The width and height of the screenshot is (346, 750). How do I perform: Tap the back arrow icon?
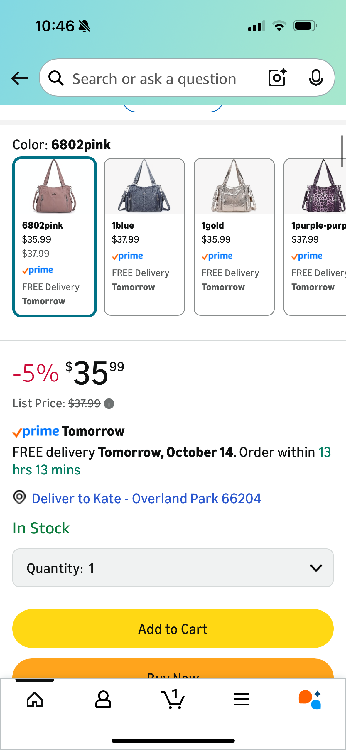pos(20,78)
